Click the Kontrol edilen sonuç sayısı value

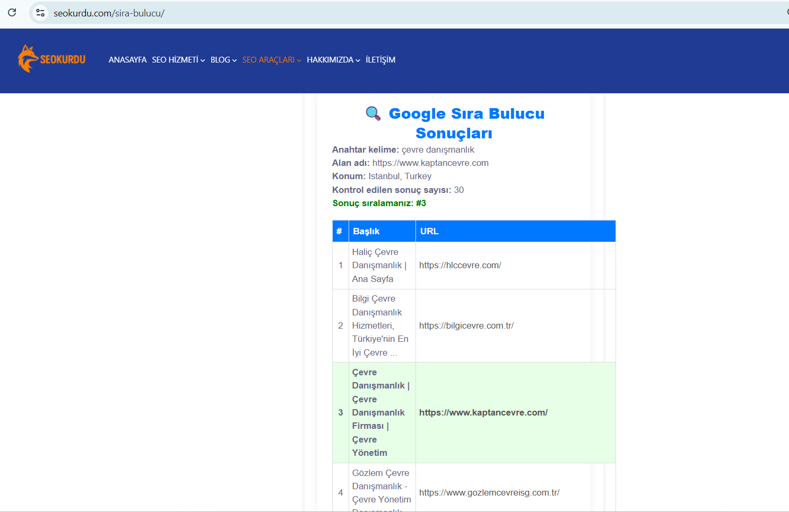(459, 190)
